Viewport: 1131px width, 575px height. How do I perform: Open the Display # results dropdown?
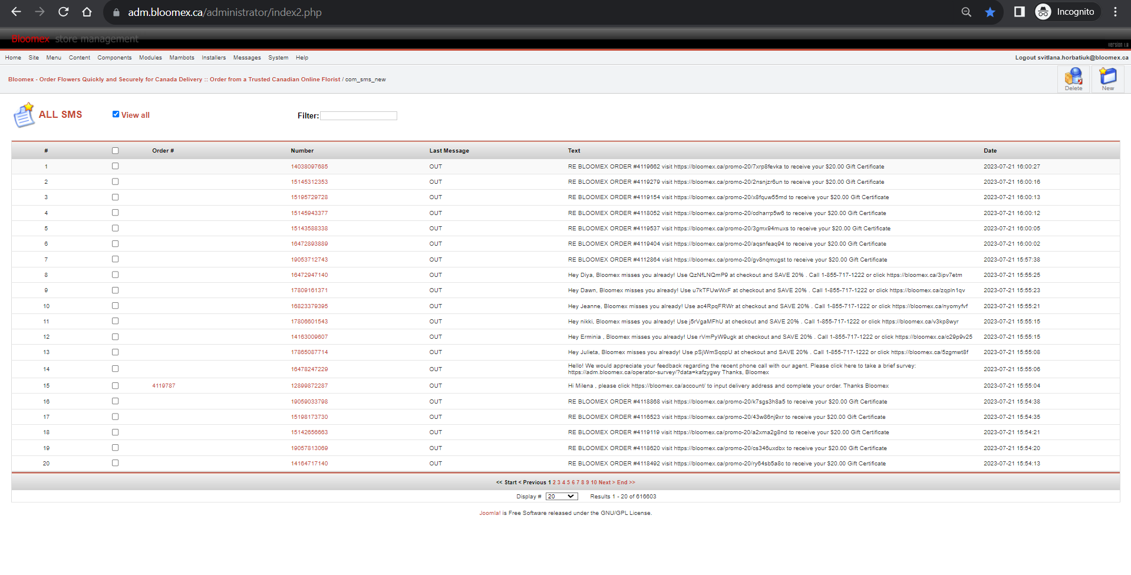pos(561,497)
